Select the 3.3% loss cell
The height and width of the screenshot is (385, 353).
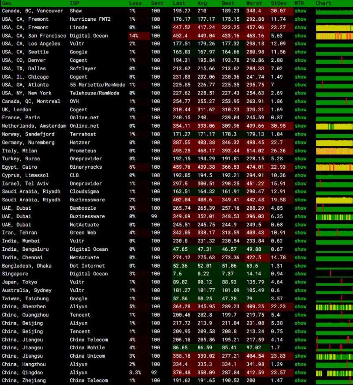click(x=135, y=373)
